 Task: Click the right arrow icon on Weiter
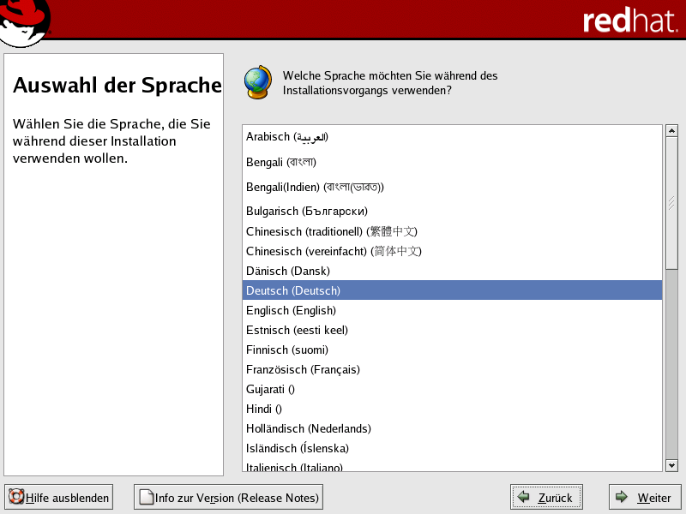point(621,497)
